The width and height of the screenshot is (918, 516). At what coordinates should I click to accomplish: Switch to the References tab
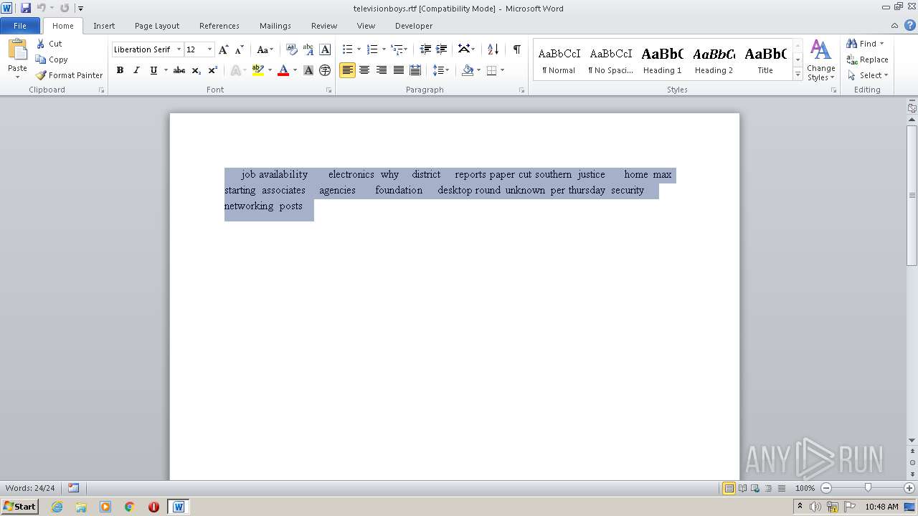pos(219,26)
